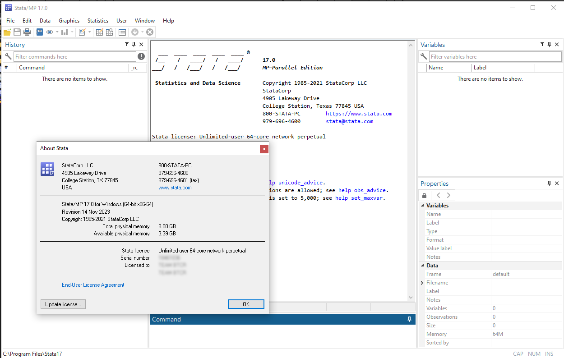564x358 pixels.
Task: Click the Command column header in History
Action: tap(73, 68)
